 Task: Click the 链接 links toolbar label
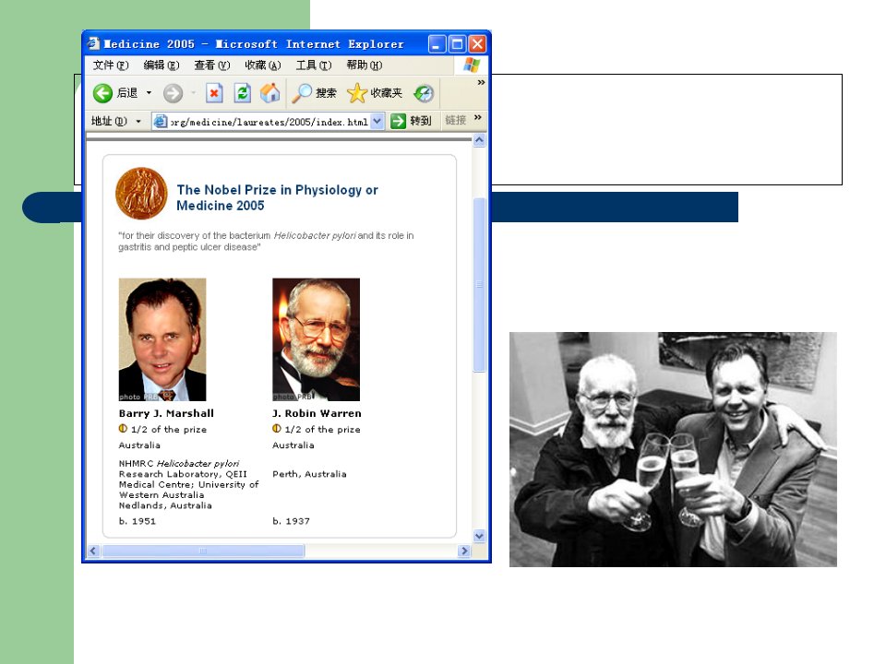[455, 120]
